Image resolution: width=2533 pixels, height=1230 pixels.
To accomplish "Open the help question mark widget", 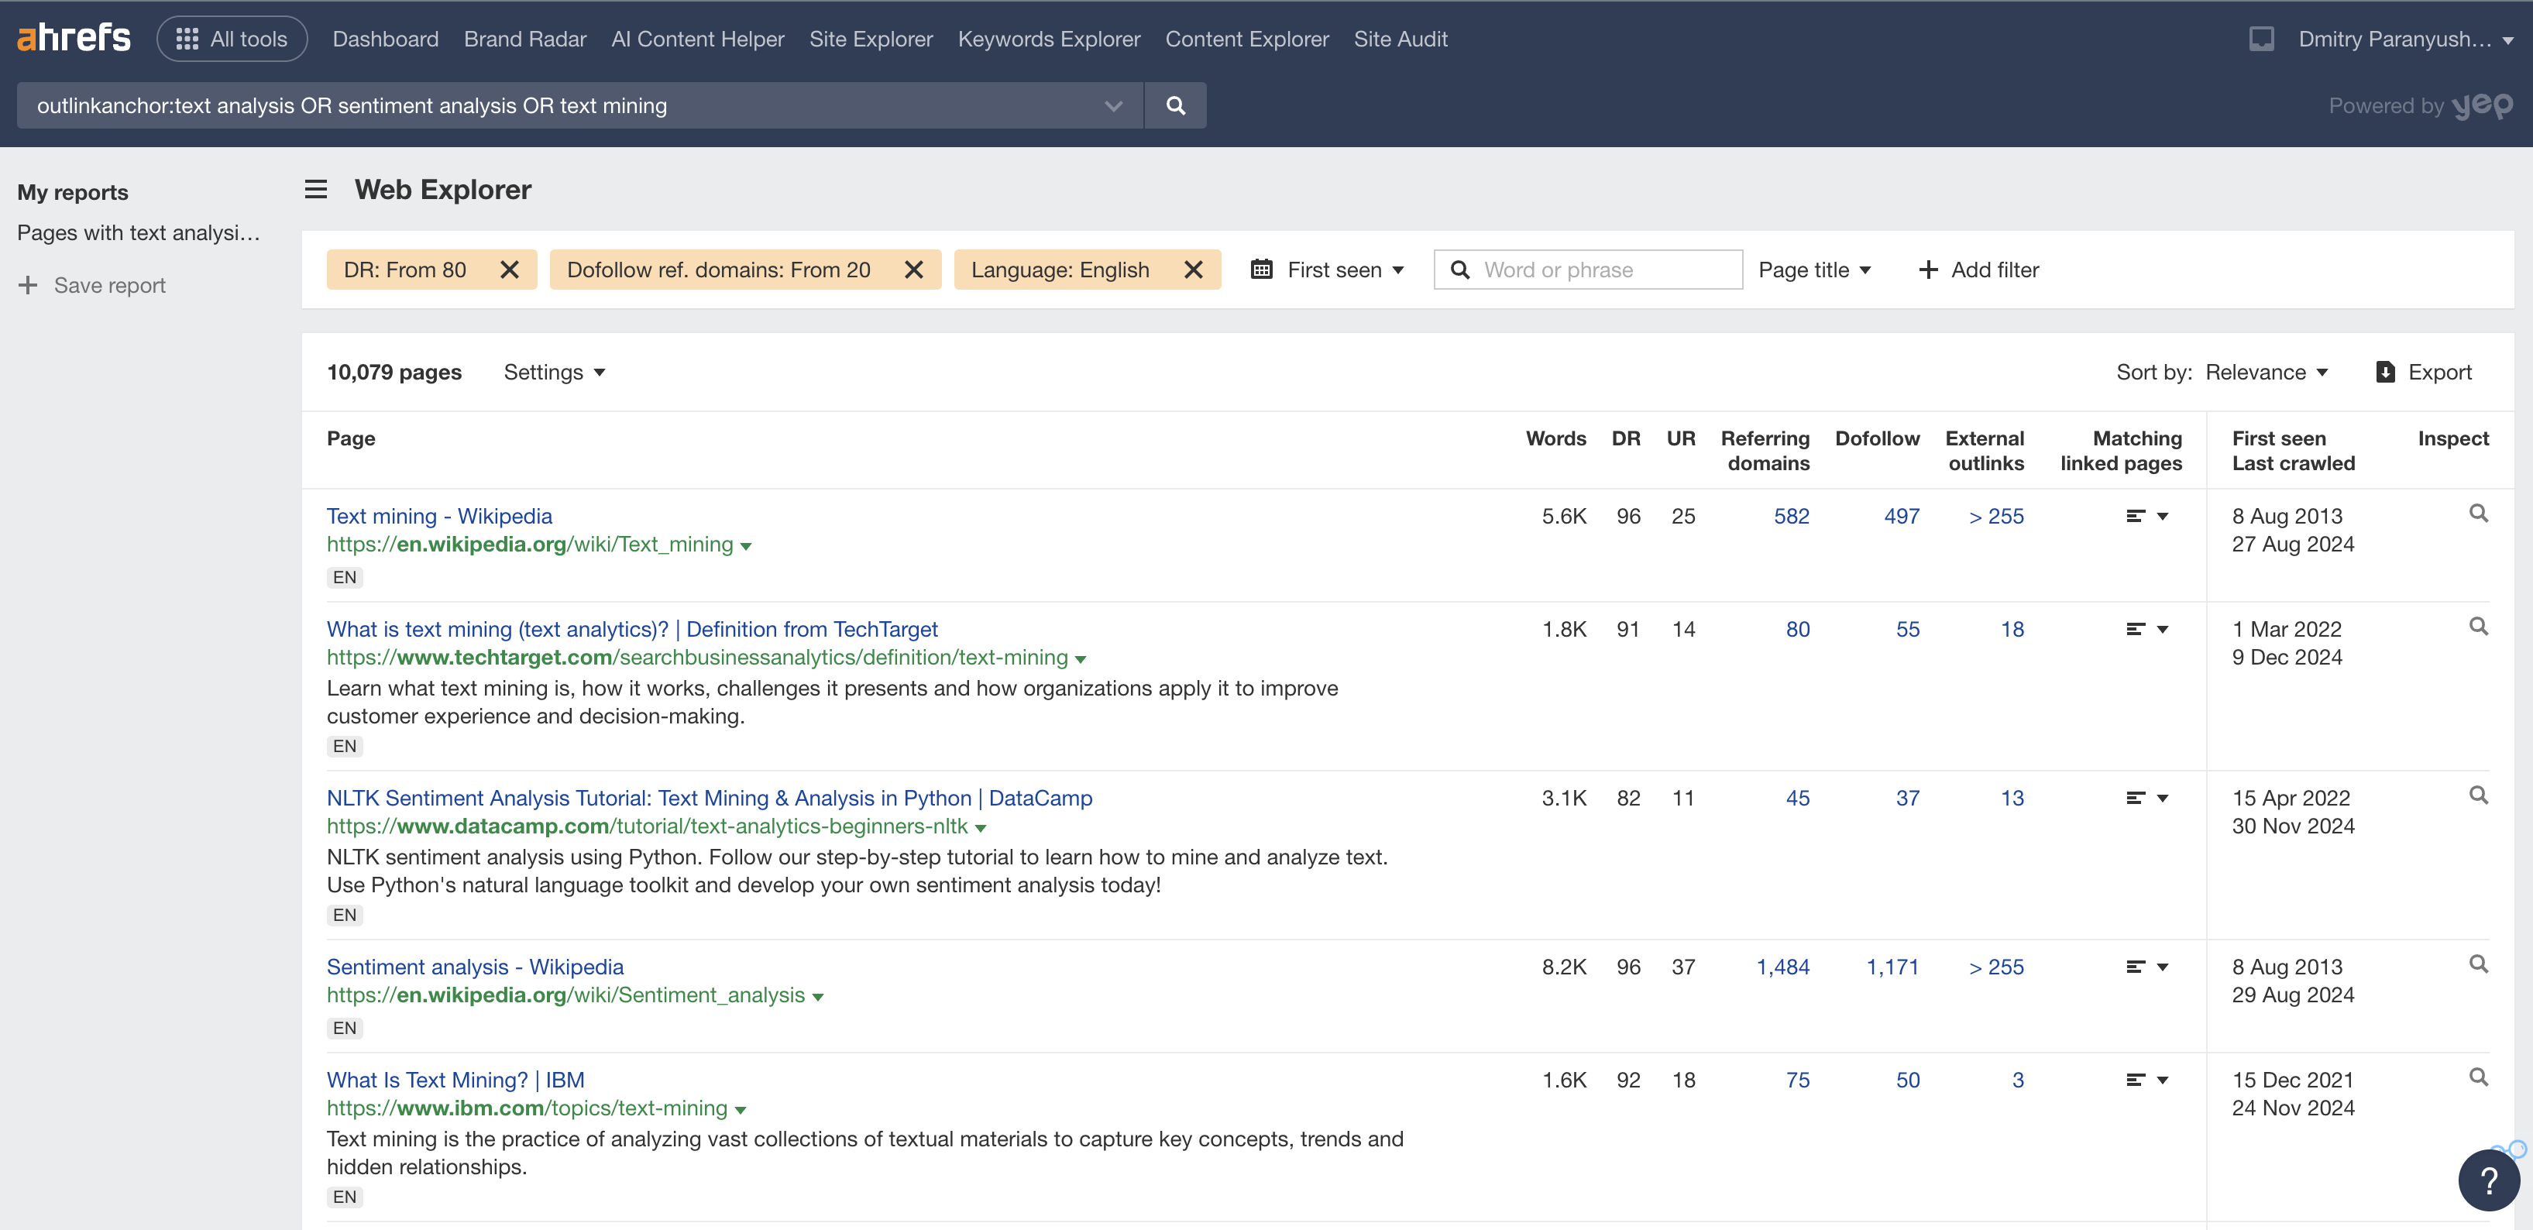I will (2488, 1179).
